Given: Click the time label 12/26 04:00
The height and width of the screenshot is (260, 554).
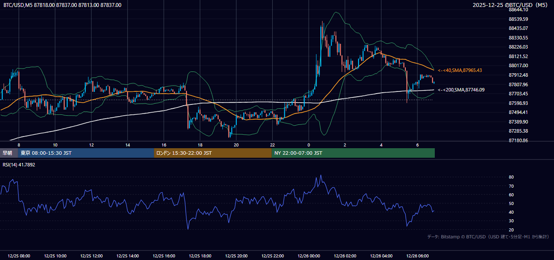Looking at the screenshot, I should click(x=381, y=256).
